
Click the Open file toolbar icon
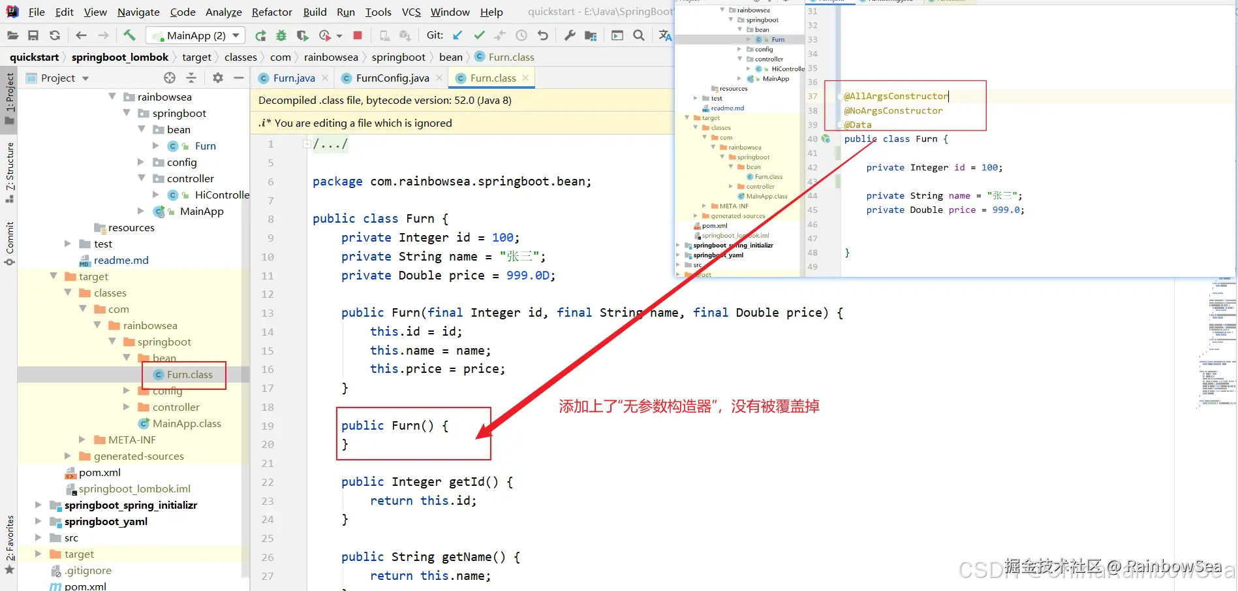tap(12, 35)
